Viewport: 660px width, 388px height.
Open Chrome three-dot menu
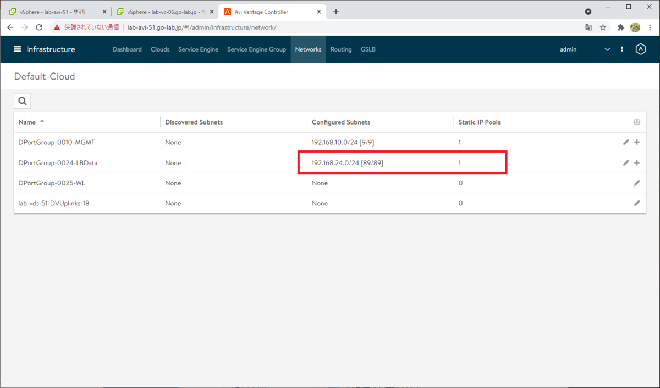[650, 27]
